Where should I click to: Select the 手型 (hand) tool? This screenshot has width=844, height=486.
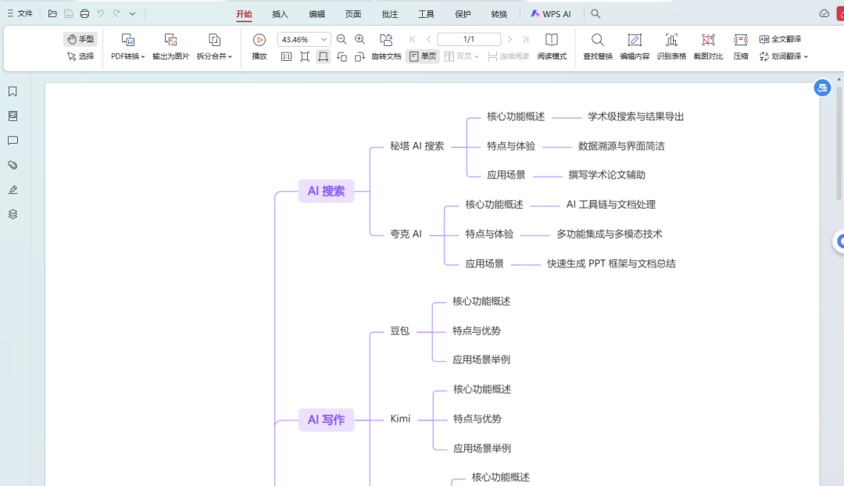coord(80,38)
